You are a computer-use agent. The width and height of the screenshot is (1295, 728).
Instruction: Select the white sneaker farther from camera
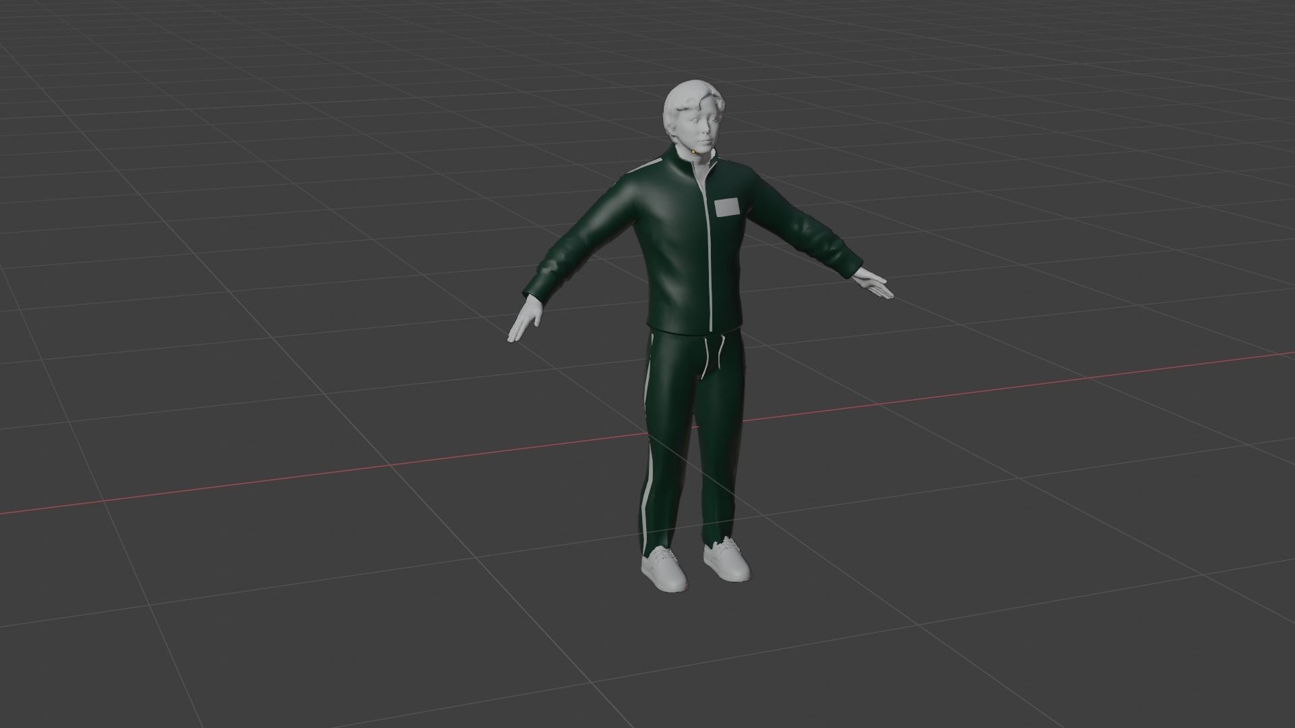coord(726,559)
